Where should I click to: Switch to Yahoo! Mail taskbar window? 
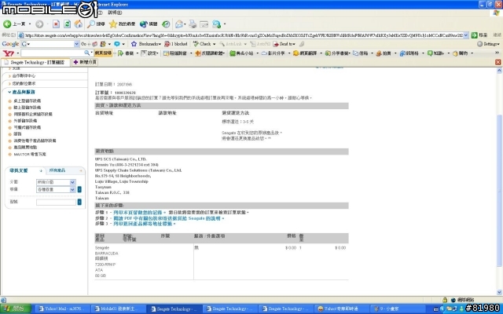coord(62,309)
